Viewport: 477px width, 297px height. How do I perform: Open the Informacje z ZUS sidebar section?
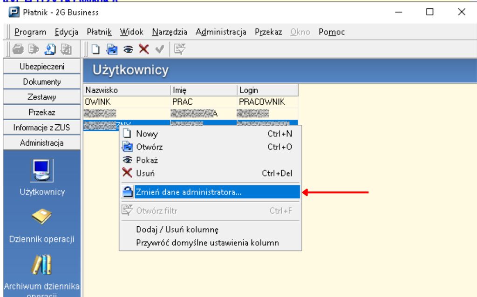[x=41, y=128]
